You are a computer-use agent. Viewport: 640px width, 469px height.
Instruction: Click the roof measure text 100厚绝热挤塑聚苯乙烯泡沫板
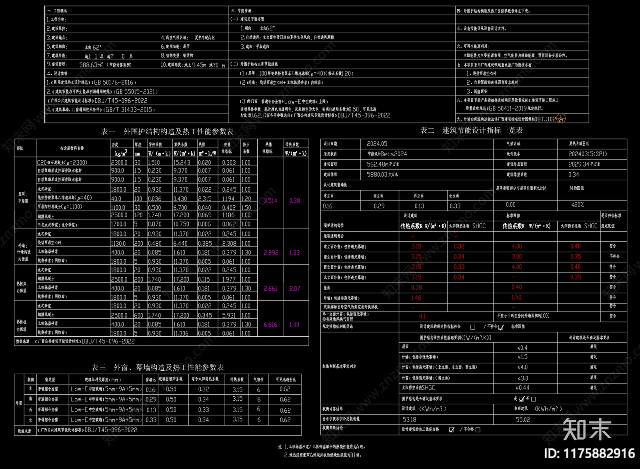coord(284,74)
